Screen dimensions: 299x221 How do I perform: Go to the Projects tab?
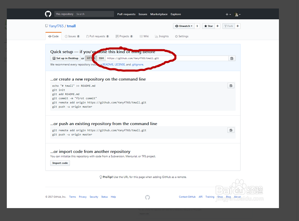pos(124,36)
